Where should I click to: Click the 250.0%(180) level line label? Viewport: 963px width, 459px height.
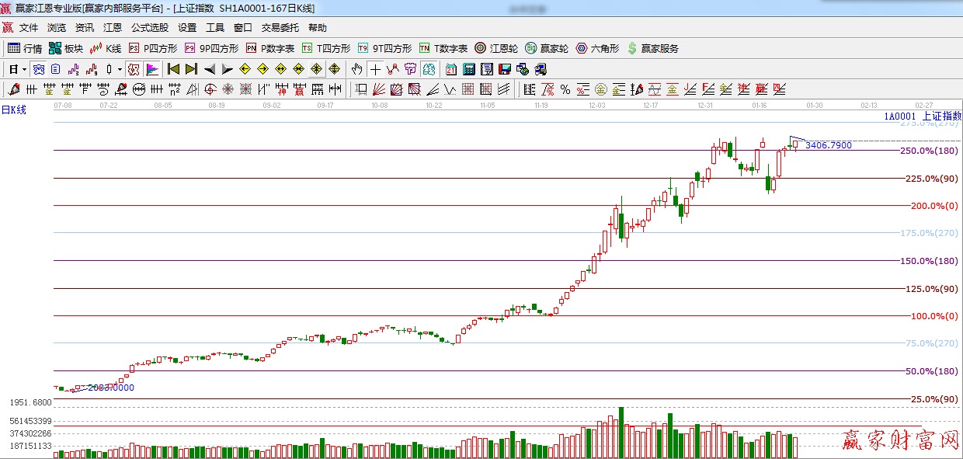pos(928,151)
